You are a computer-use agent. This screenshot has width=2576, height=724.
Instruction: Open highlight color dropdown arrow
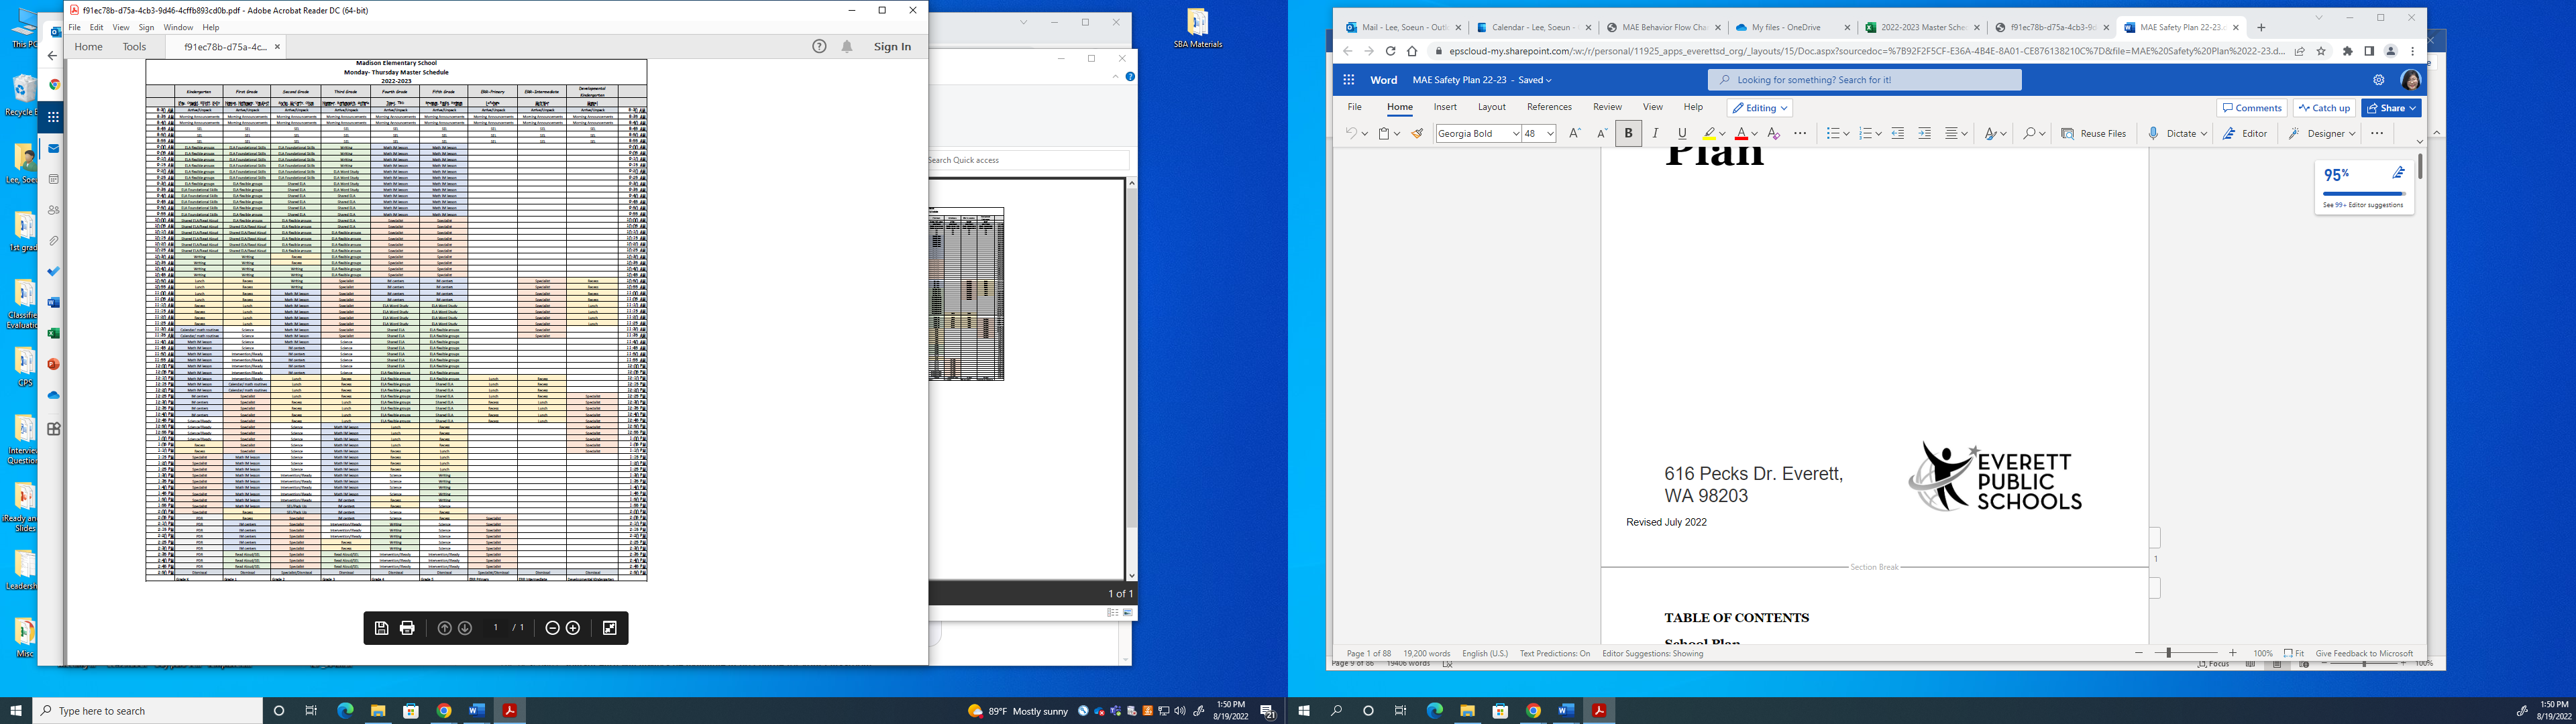tap(1722, 134)
